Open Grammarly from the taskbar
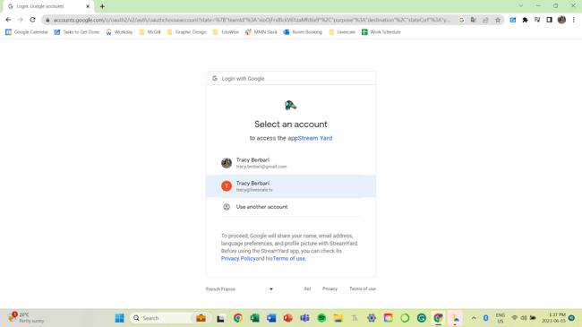 (422, 318)
